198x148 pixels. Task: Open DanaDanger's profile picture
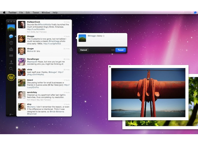[21, 62]
